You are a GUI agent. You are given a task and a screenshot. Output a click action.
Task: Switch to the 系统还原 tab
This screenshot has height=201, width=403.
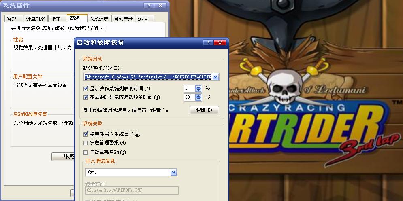tap(99, 19)
